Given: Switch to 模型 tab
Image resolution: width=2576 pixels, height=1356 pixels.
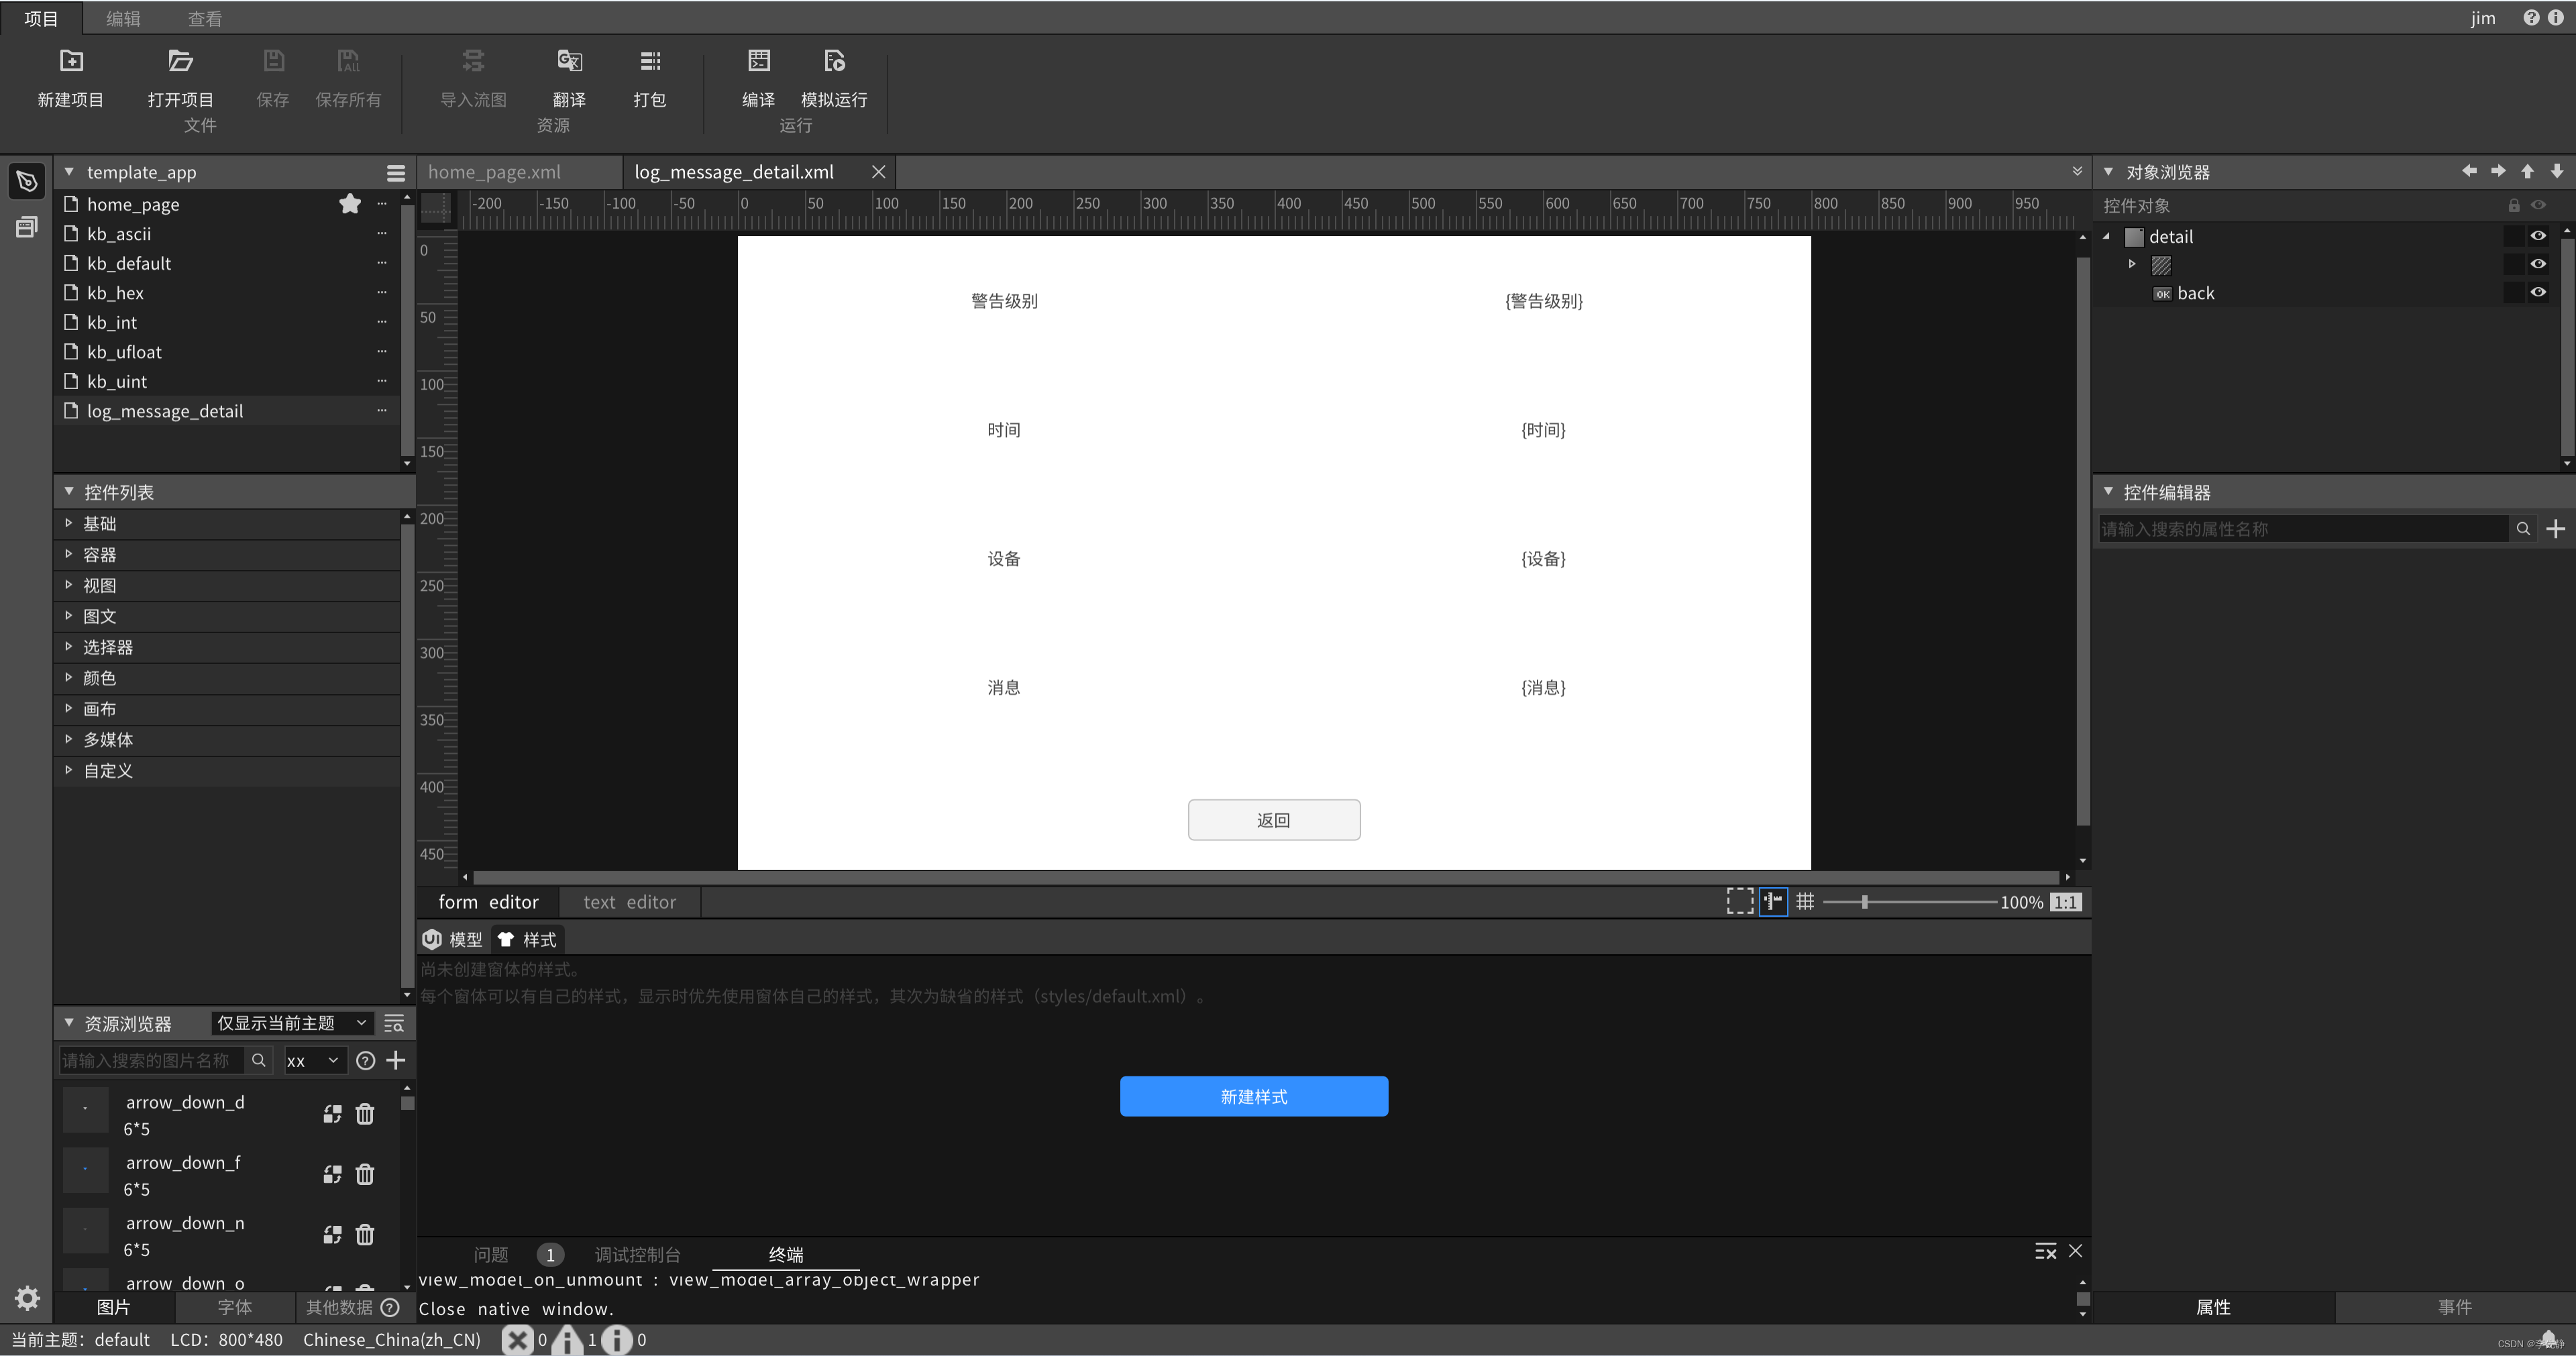Looking at the screenshot, I should click(453, 940).
